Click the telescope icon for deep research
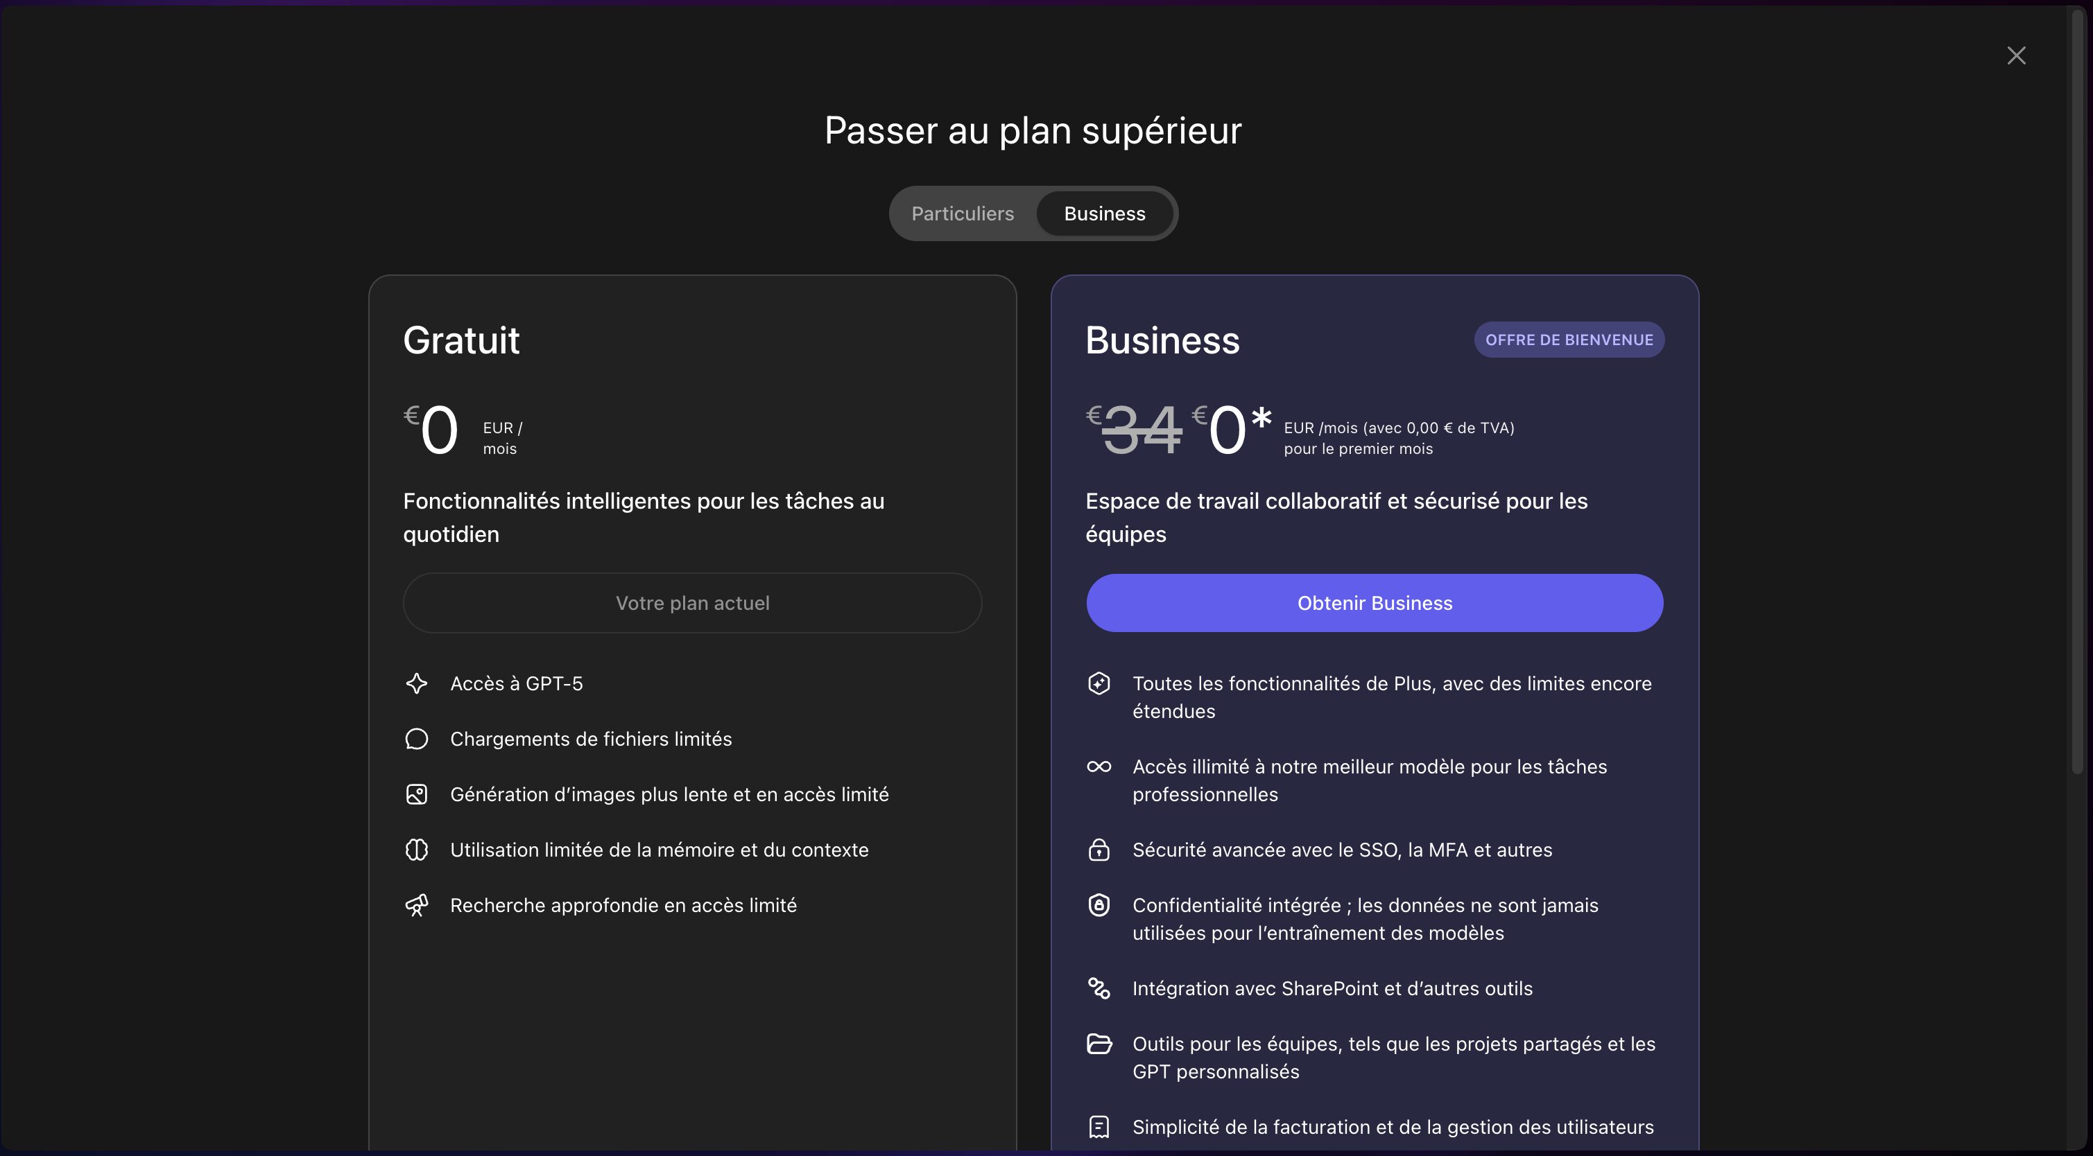 pyautogui.click(x=417, y=905)
